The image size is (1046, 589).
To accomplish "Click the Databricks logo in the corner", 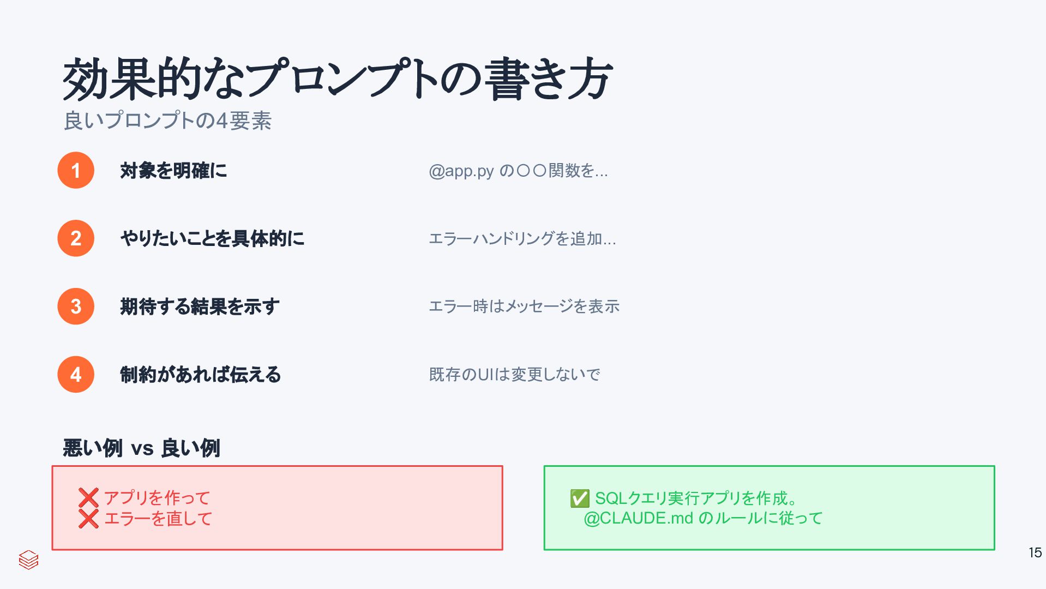I will tap(28, 560).
